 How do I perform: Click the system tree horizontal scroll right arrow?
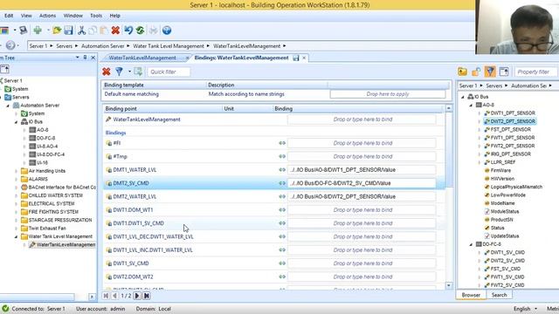click(92, 297)
